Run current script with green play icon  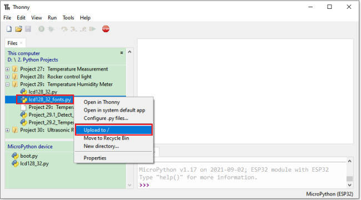(x=42, y=29)
